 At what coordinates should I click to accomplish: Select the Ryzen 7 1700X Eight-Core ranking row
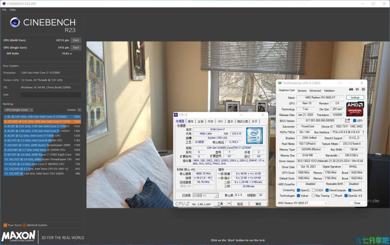[42, 154]
